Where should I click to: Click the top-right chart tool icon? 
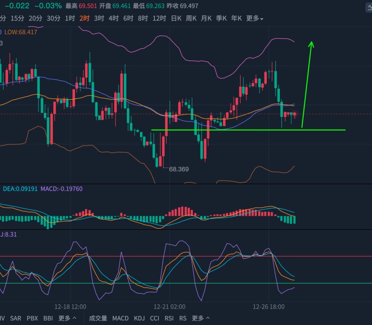click(369, 8)
